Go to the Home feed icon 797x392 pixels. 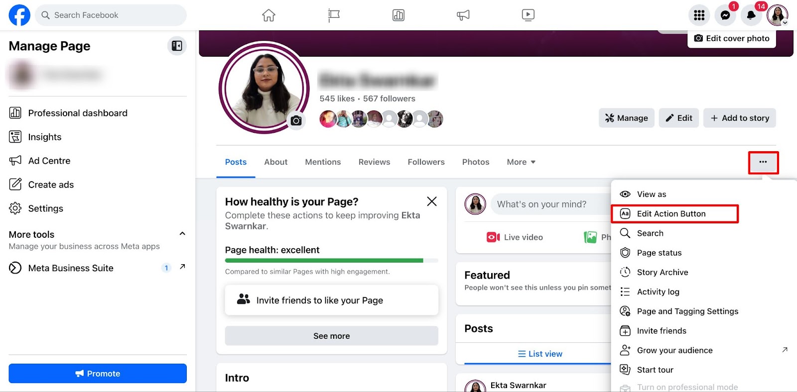click(268, 15)
